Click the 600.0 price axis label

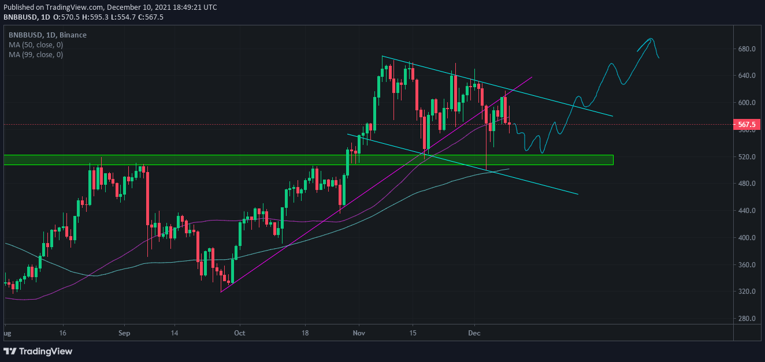pos(747,103)
